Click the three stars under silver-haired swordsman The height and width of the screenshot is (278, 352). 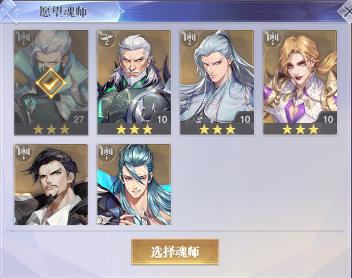(x=217, y=130)
